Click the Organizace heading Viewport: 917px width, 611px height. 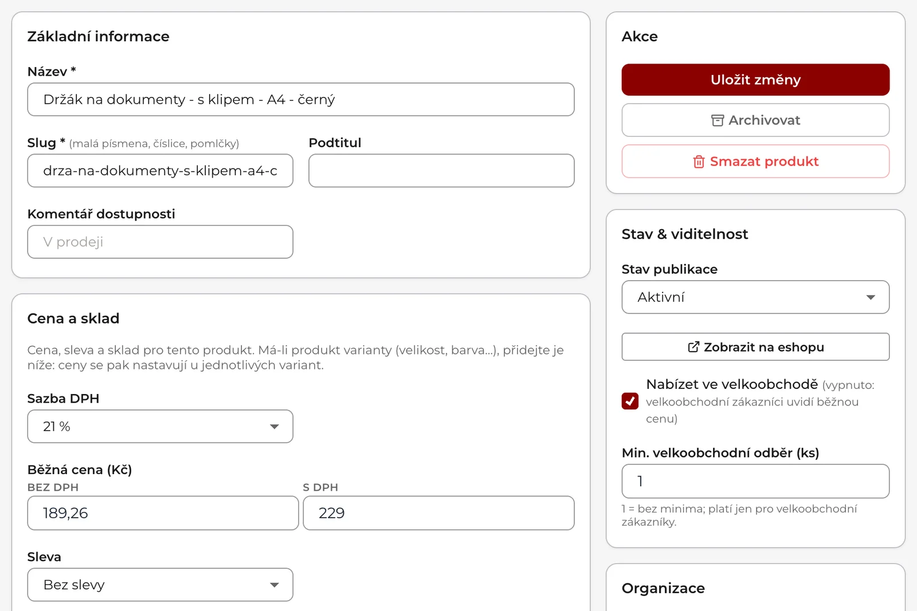click(x=663, y=589)
